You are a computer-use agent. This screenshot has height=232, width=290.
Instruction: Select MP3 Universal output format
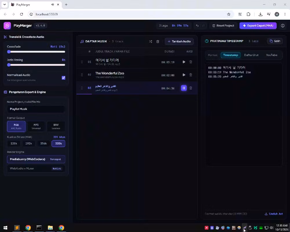click(36, 126)
